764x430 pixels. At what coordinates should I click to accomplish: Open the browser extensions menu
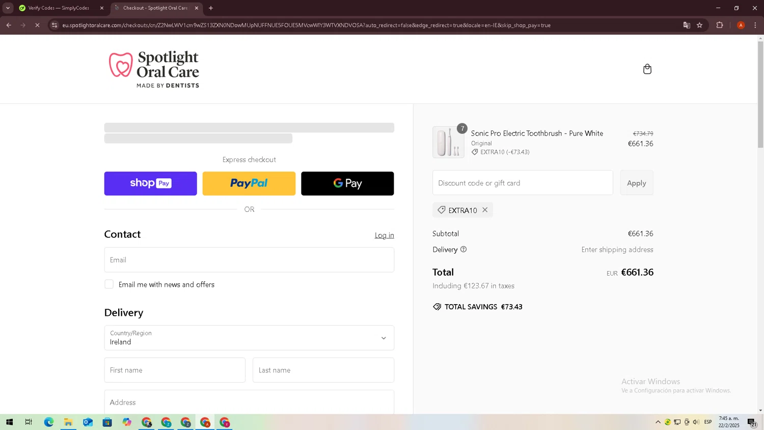[720, 25]
